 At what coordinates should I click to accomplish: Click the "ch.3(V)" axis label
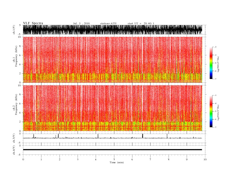click(x=14, y=138)
